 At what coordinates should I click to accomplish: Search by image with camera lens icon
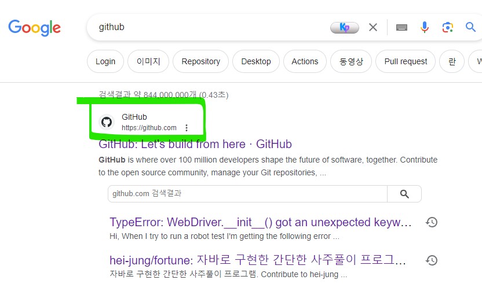[448, 27]
